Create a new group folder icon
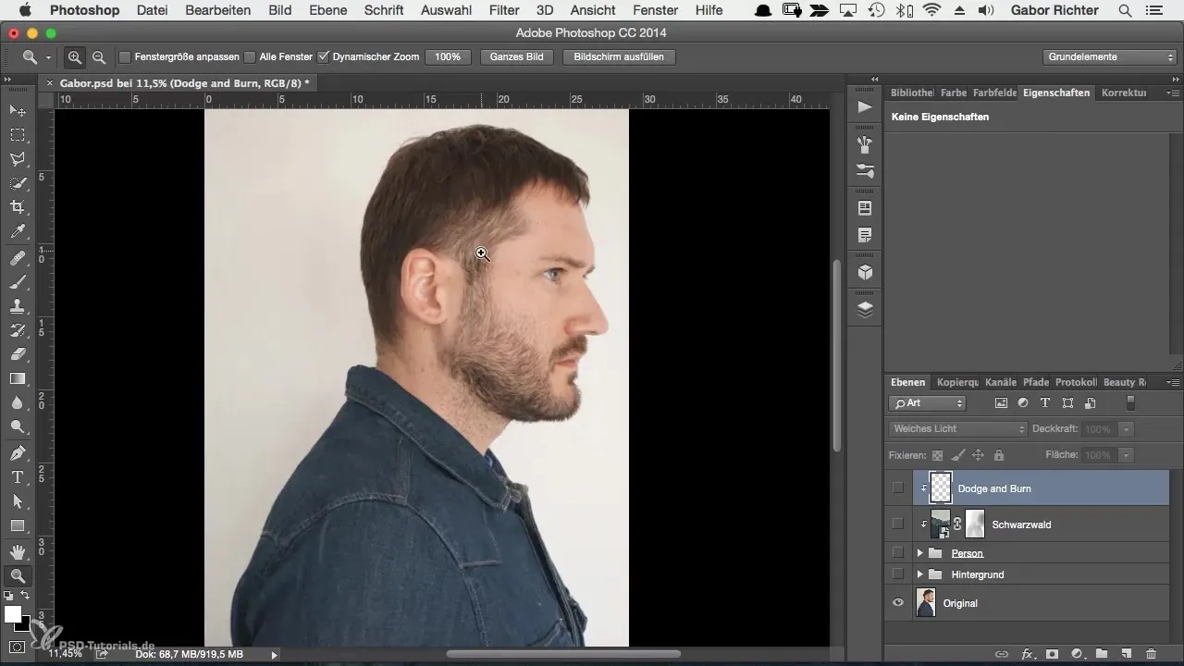This screenshot has height=666, width=1184. coord(1103,654)
